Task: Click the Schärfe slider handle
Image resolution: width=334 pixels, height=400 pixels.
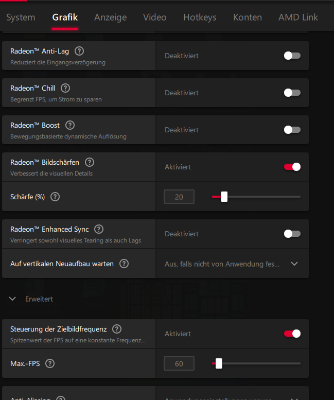Action: (224, 197)
